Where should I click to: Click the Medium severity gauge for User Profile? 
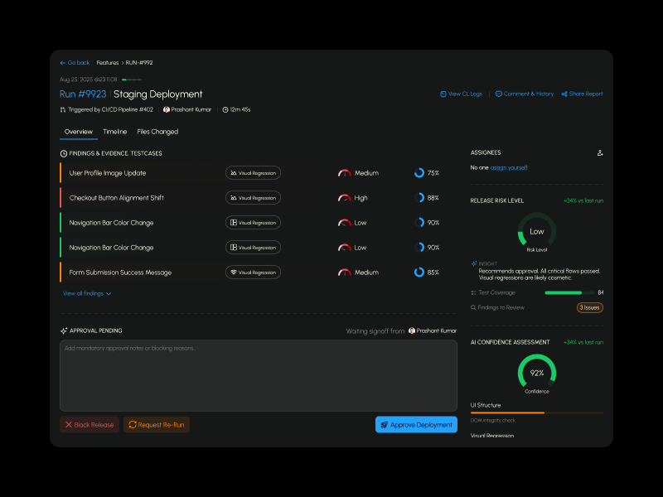pyautogui.click(x=345, y=173)
